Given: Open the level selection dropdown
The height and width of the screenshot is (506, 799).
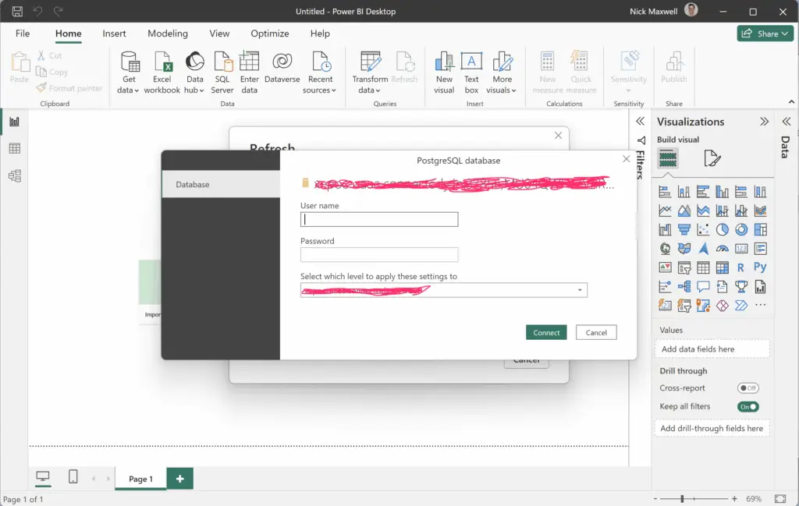Looking at the screenshot, I should click(x=580, y=290).
